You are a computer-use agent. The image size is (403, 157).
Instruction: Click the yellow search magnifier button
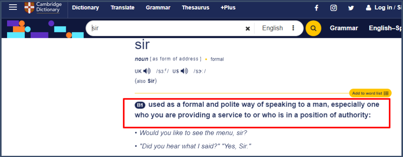313,28
